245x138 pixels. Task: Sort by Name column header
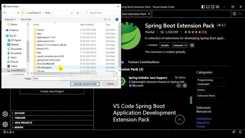point(36,25)
